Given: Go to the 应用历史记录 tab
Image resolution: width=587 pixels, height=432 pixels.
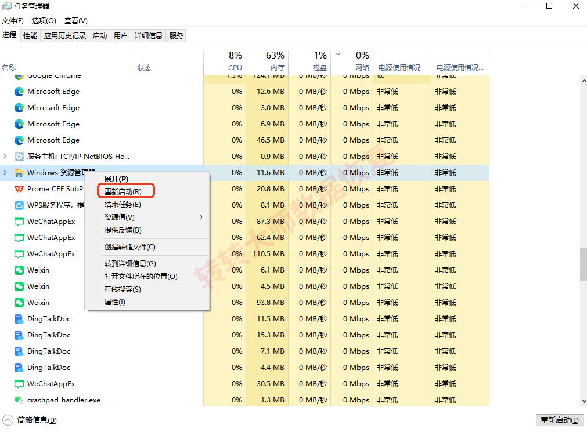Looking at the screenshot, I should coord(65,35).
